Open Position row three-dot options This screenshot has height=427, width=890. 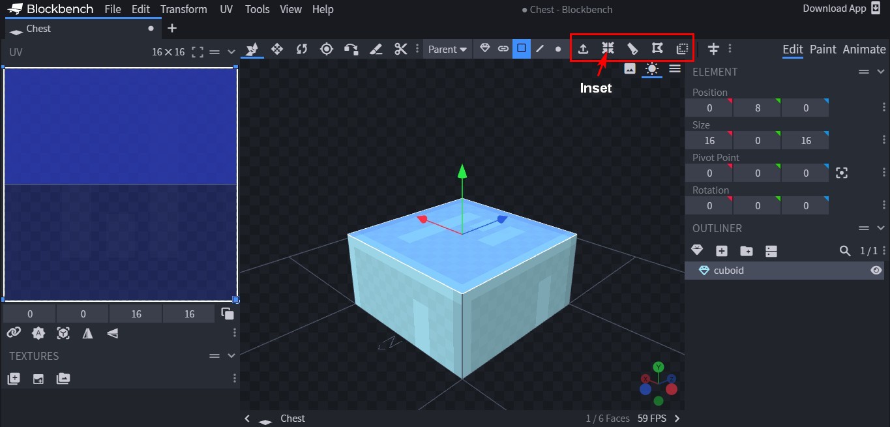(x=884, y=108)
